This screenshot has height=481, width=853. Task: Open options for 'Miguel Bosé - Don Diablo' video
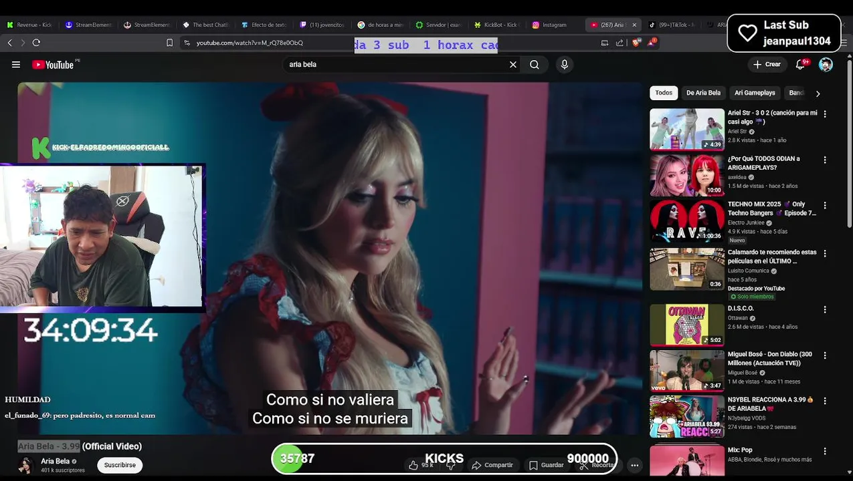point(825,355)
